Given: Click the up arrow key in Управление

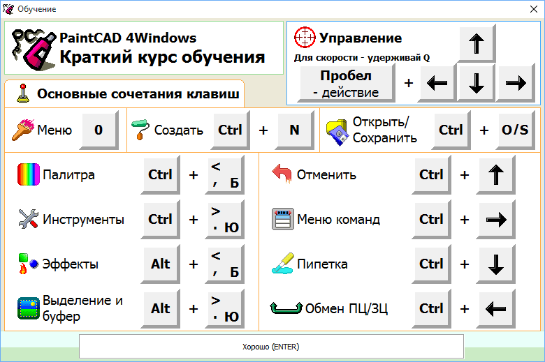Looking at the screenshot, I should (x=477, y=44).
